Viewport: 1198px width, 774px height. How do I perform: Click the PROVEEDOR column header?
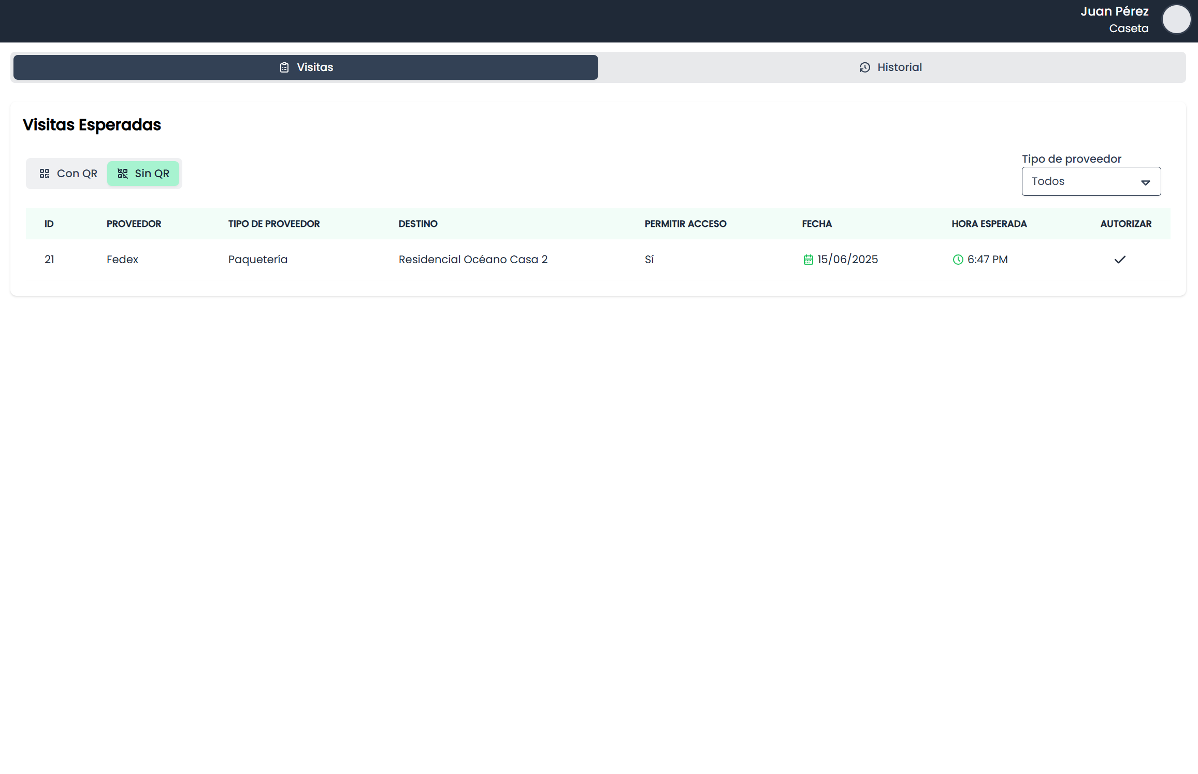(x=134, y=224)
